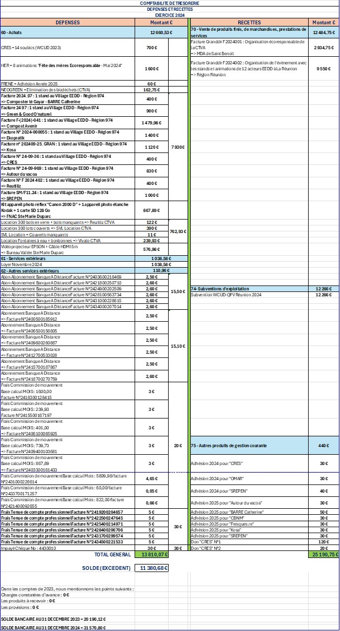Select "NEOGREEN = Elimination des biodéchets" cell

point(68,90)
